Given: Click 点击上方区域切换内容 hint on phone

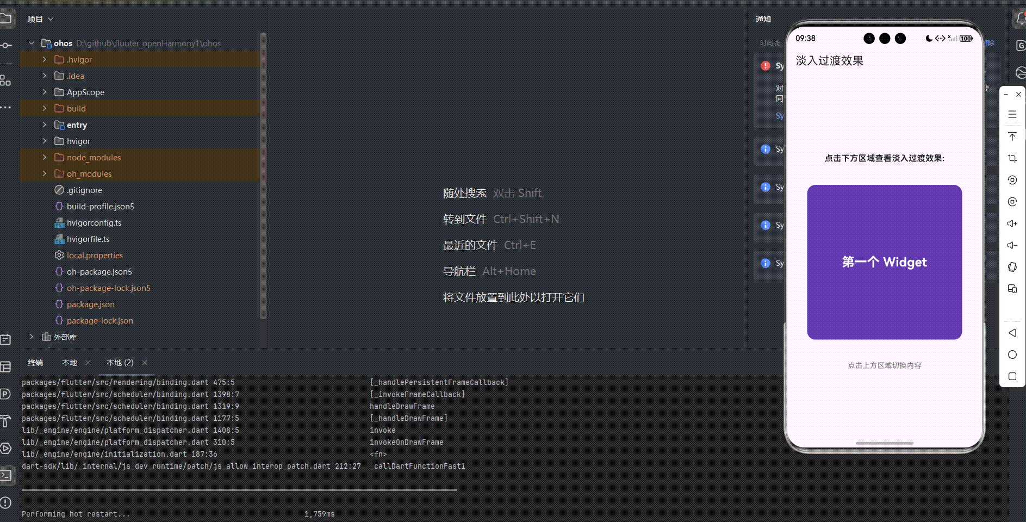Looking at the screenshot, I should point(884,365).
